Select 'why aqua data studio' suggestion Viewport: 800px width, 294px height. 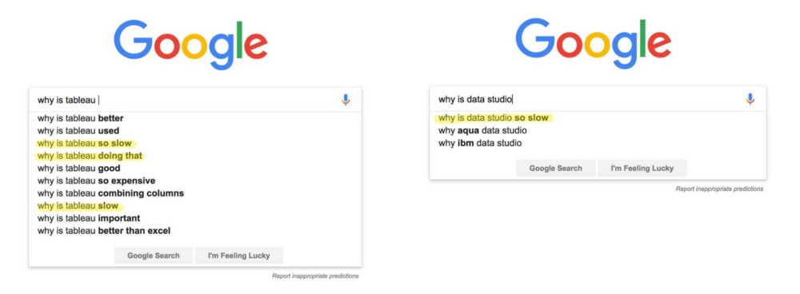click(x=482, y=130)
